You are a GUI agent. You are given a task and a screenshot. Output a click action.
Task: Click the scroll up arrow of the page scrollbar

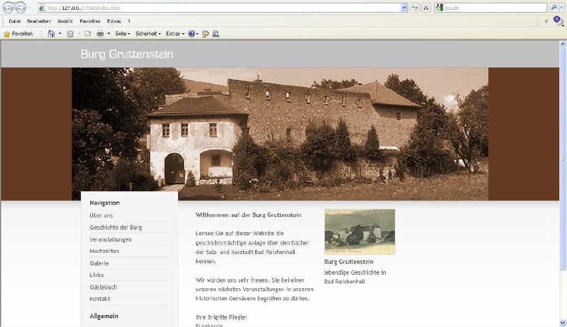[x=563, y=44]
